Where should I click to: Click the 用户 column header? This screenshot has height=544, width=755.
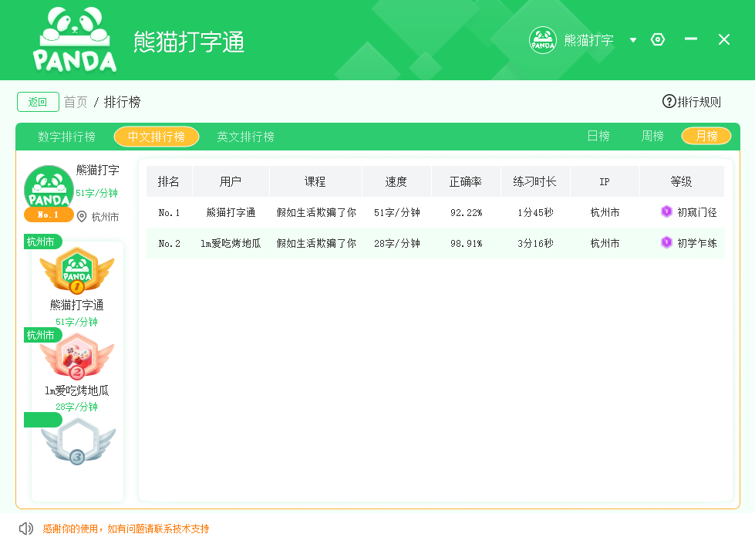pyautogui.click(x=231, y=181)
